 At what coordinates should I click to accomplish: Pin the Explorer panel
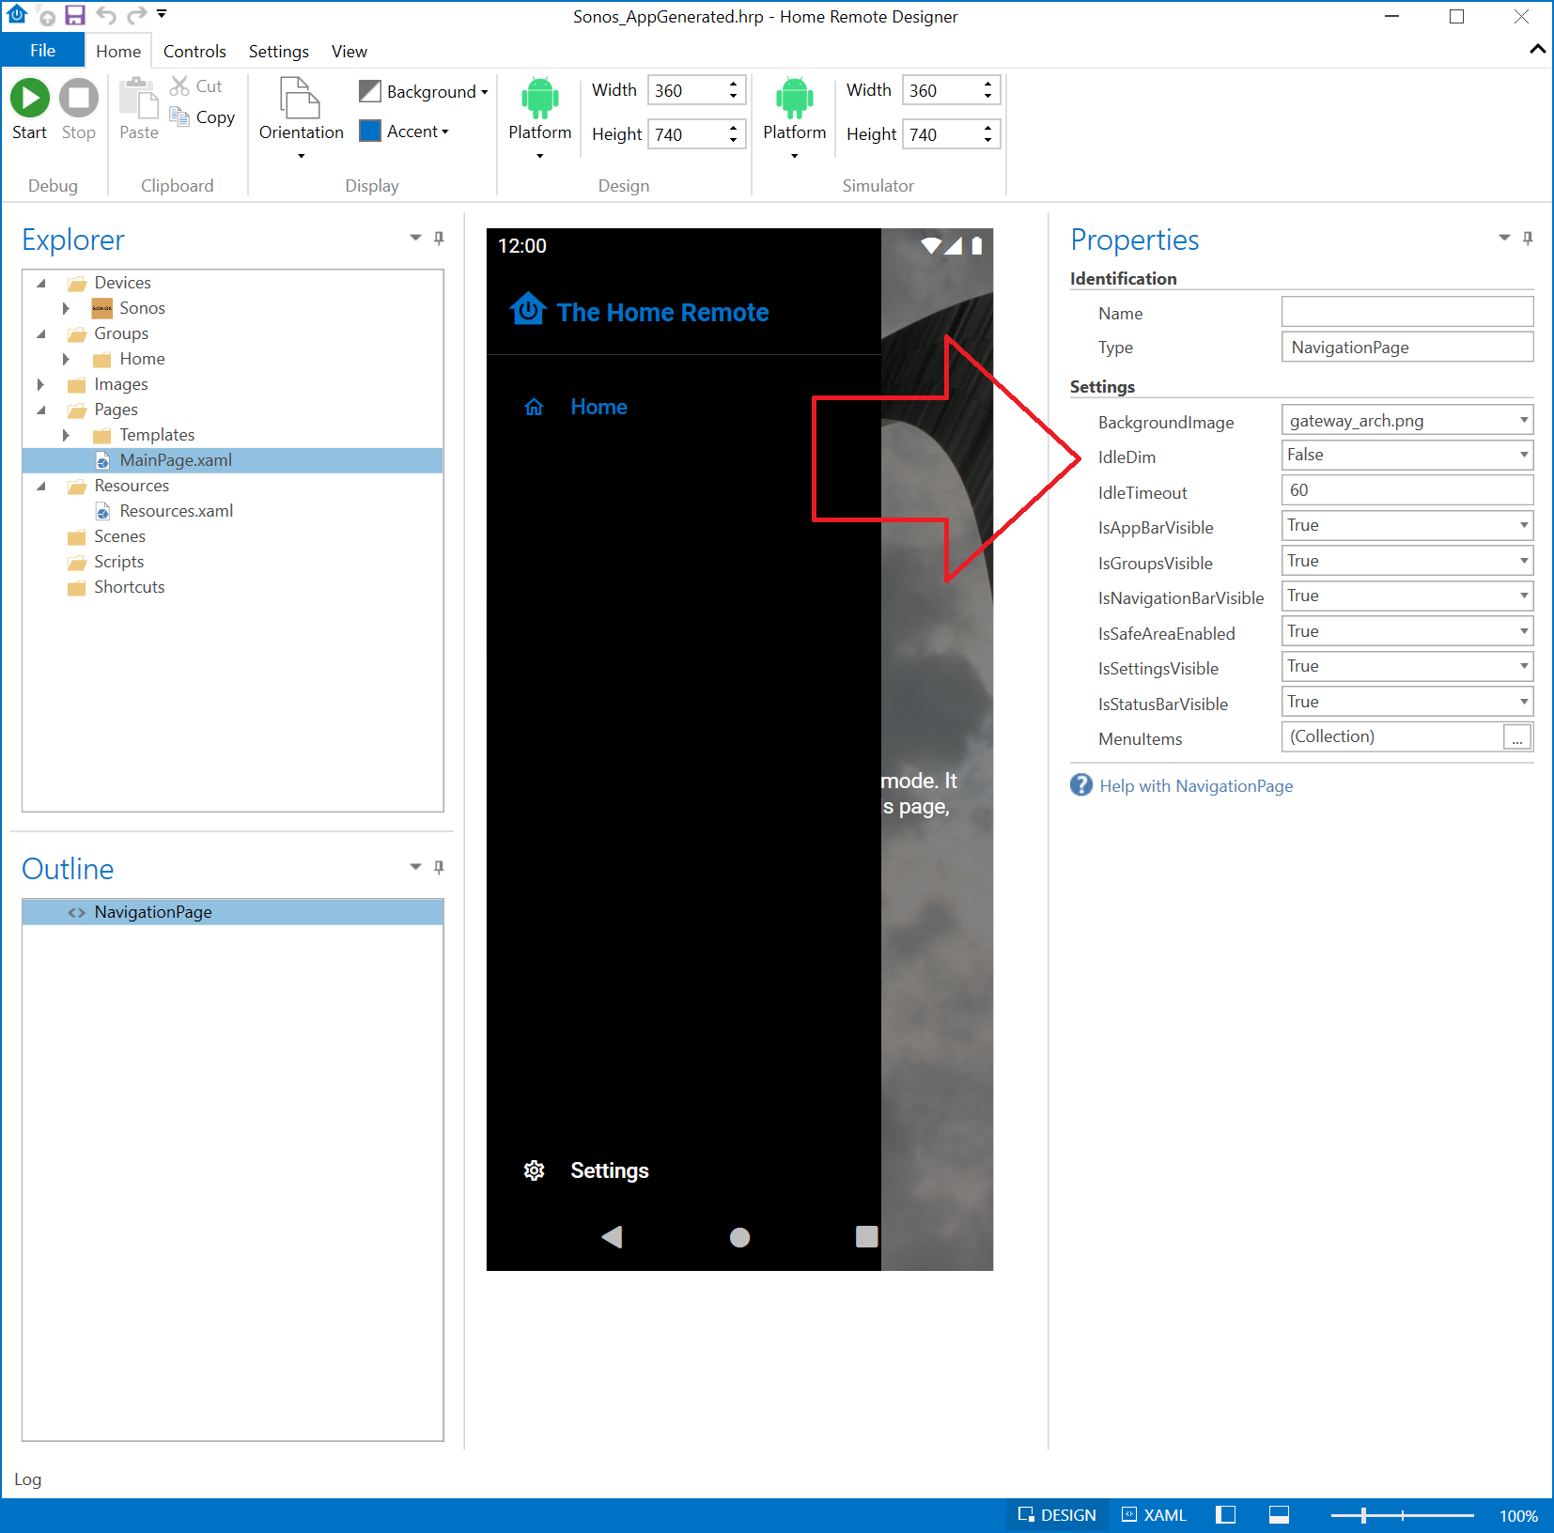[439, 239]
